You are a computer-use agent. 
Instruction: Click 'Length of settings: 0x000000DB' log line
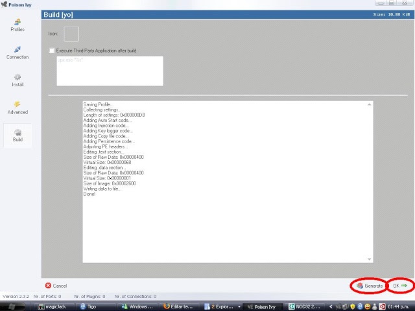(114, 115)
